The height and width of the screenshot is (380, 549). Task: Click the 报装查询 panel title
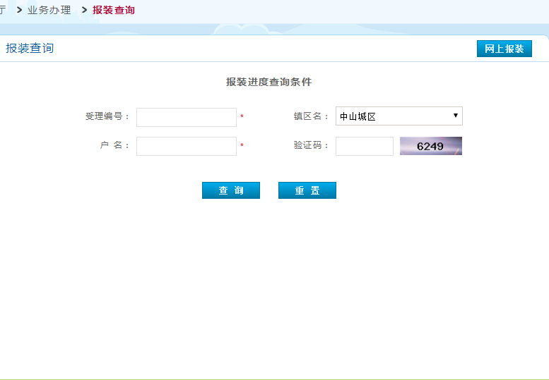click(x=30, y=48)
